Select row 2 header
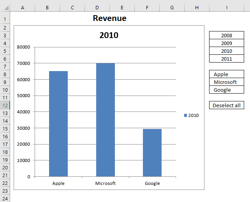This screenshot has height=202, width=250. pyautogui.click(x=5, y=27)
